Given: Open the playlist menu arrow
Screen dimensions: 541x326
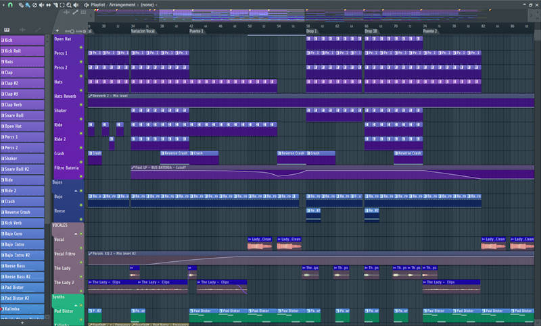Looking at the screenshot, I should pos(3,5).
